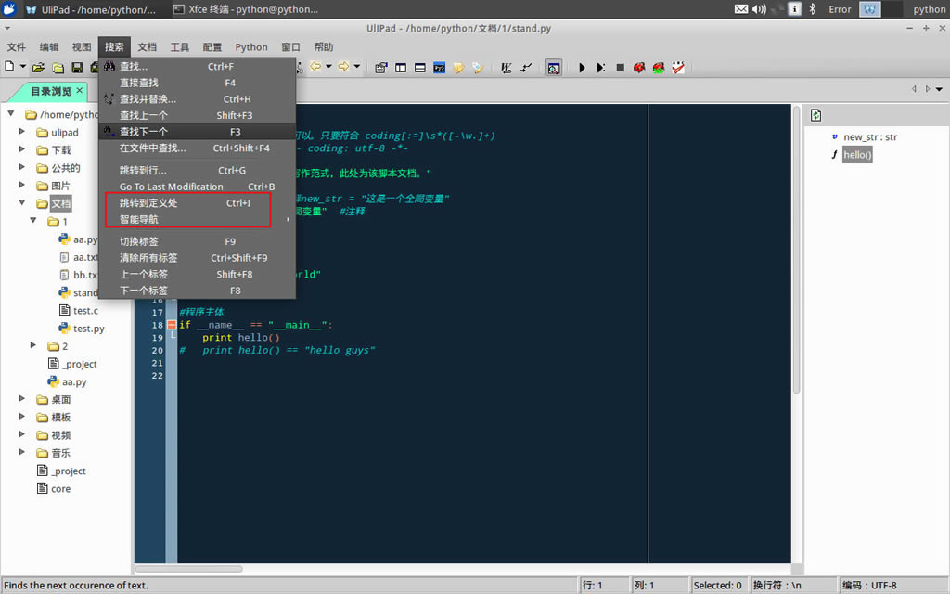950x594 pixels.
Task: Click the volume speaker icon in system tray
Action: point(759,9)
